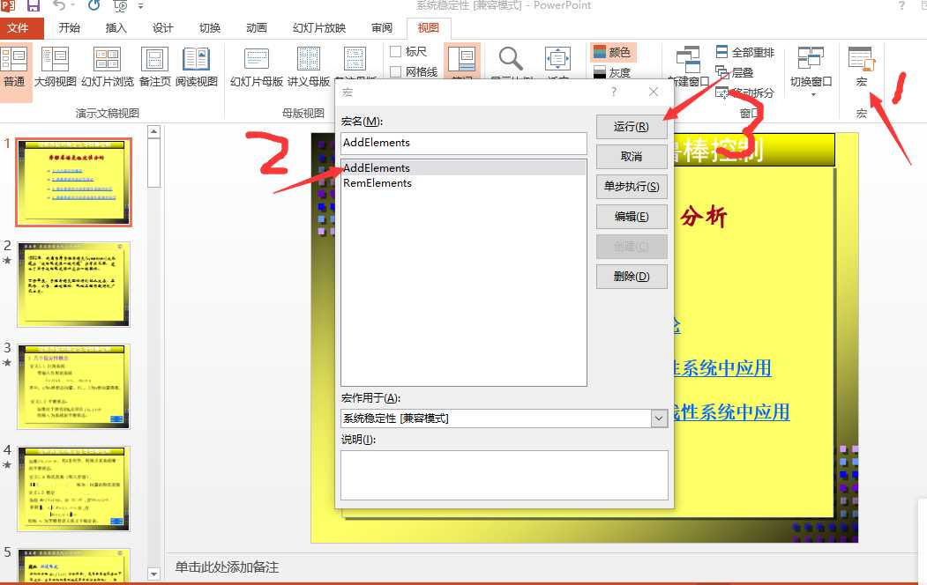Click the 视图 ribbon tab
Viewport: 927px width, 585px height.
click(x=429, y=27)
